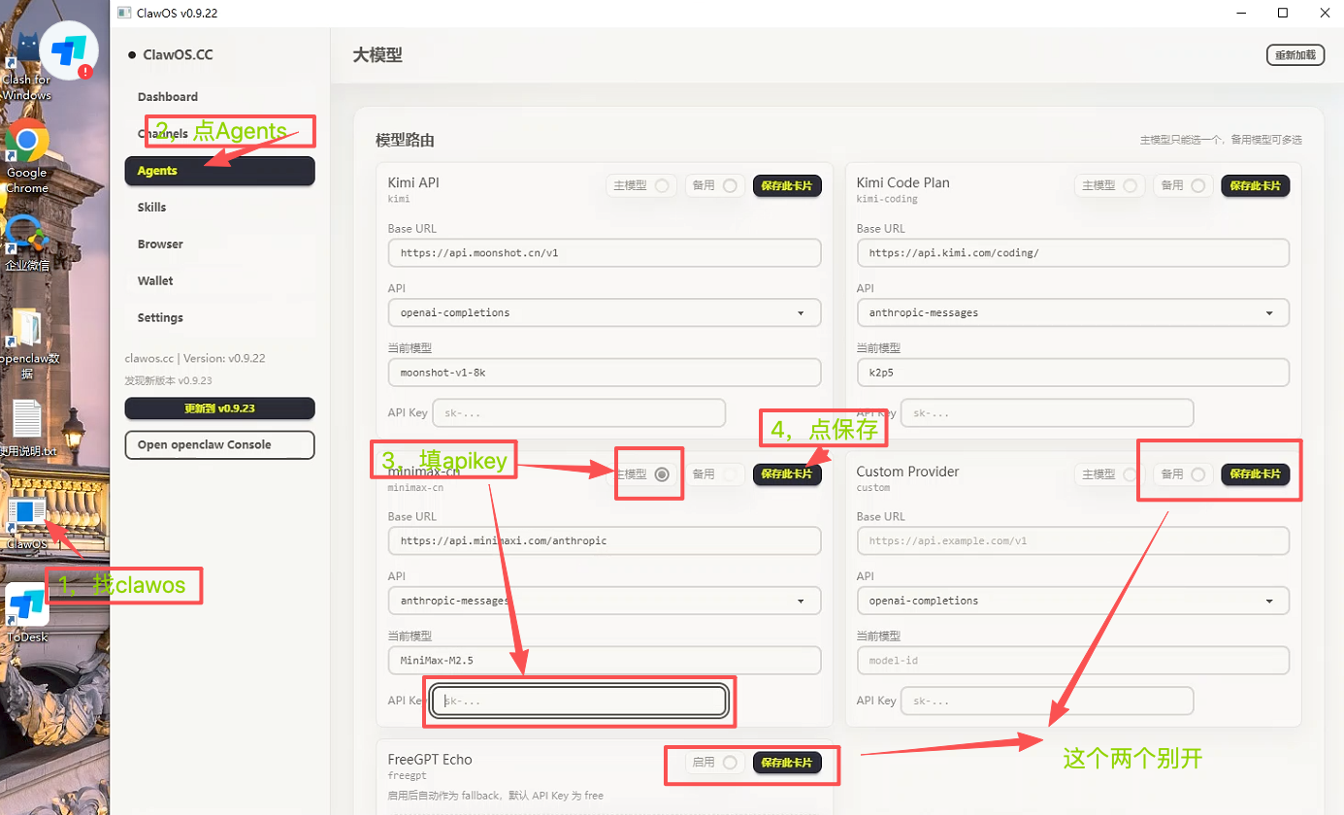This screenshot has height=815, width=1344.
Task: Expand the Kimi API openai-completions dropdown
Action: click(x=604, y=313)
